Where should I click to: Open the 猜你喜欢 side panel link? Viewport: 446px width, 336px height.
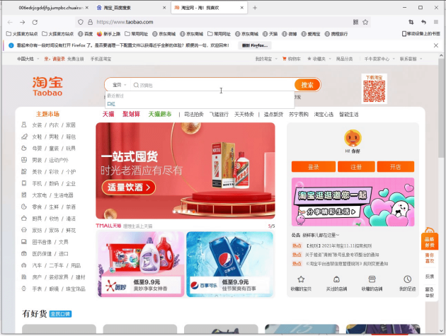pos(430,257)
